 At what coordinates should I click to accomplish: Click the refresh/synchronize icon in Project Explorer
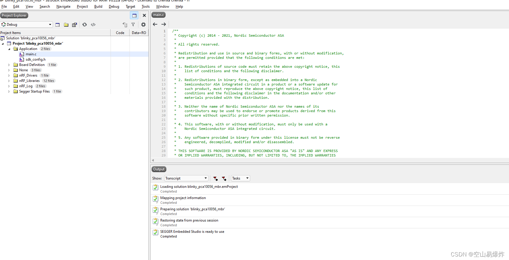click(x=85, y=25)
